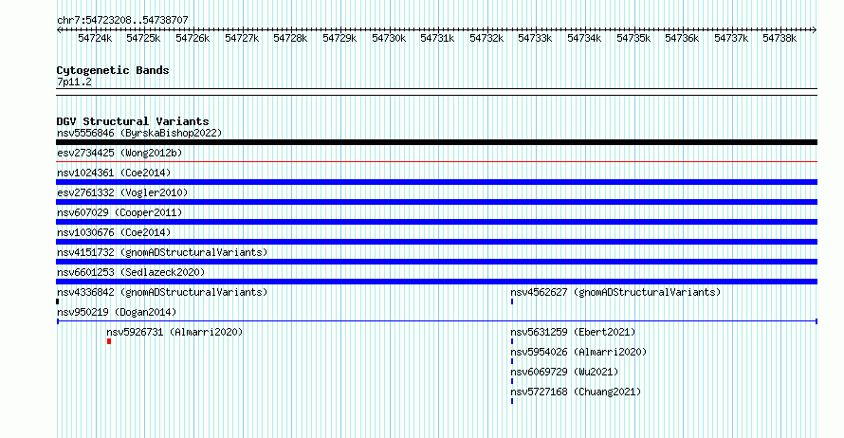Viewport: 844px width, 438px height.
Task: Click the blue marker under nsv6069729
Action: coord(512,381)
